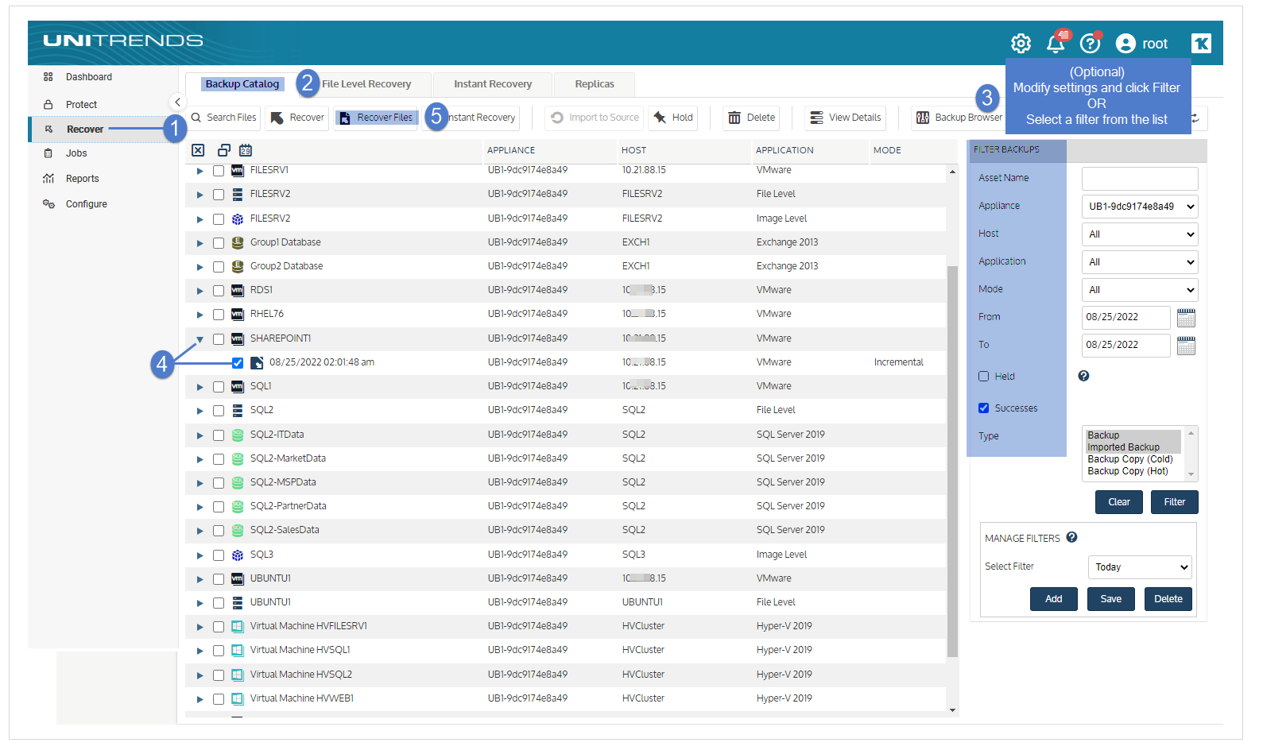Open the Application filter dropdown
1263x754 pixels.
1140,262
